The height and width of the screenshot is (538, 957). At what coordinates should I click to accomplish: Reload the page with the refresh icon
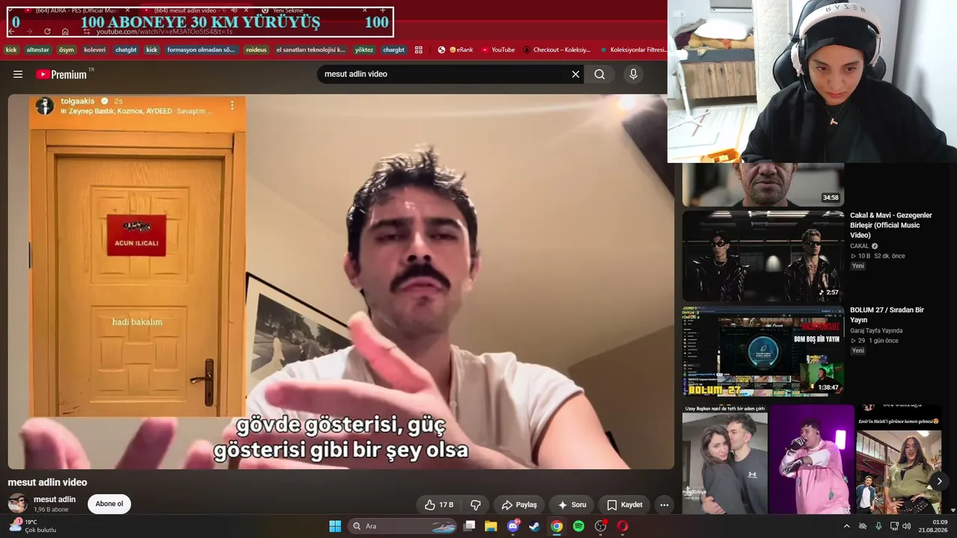pyautogui.click(x=47, y=31)
